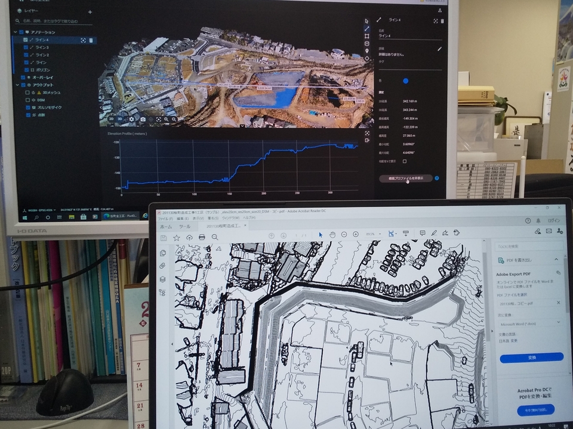The height and width of the screenshot is (429, 573).
Task: Select the hand pan tool in Acrobat
Action: coord(332,235)
